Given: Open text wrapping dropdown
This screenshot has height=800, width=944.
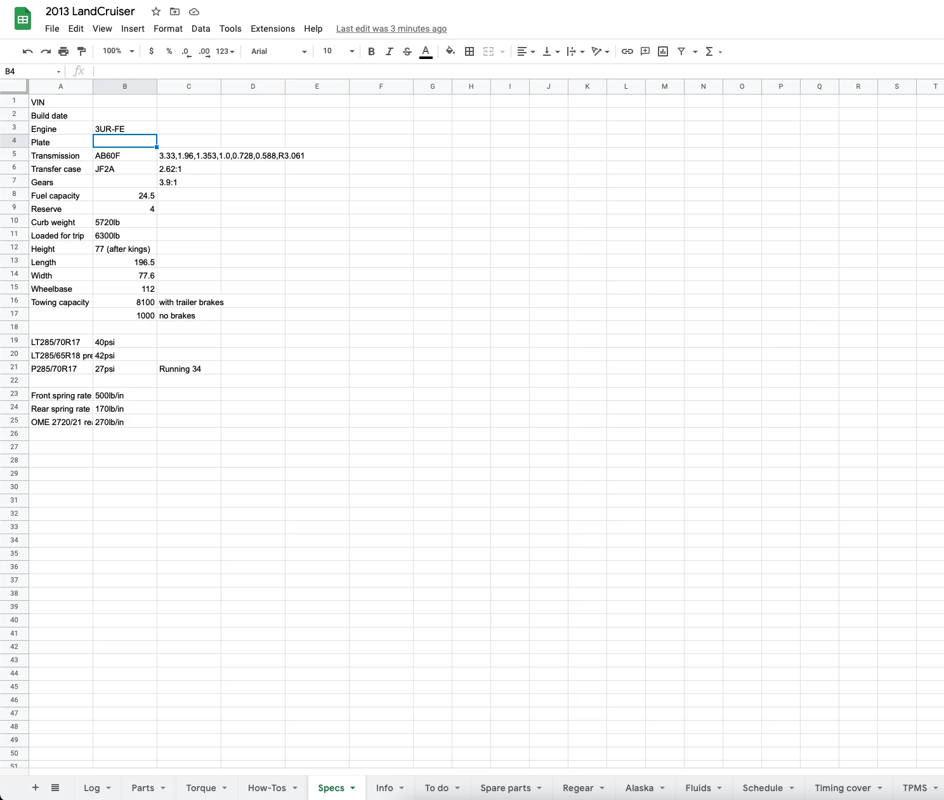Looking at the screenshot, I should (575, 51).
